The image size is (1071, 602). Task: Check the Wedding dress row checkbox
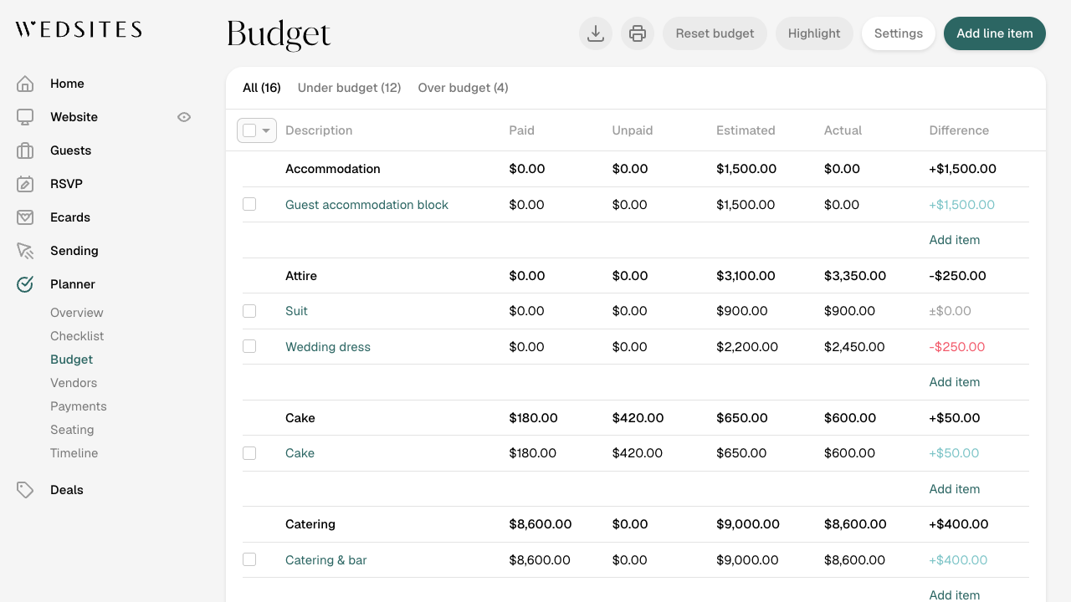click(249, 346)
